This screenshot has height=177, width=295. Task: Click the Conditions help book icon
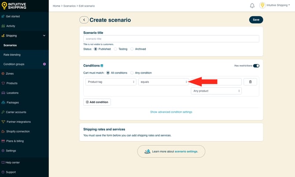click(102, 66)
